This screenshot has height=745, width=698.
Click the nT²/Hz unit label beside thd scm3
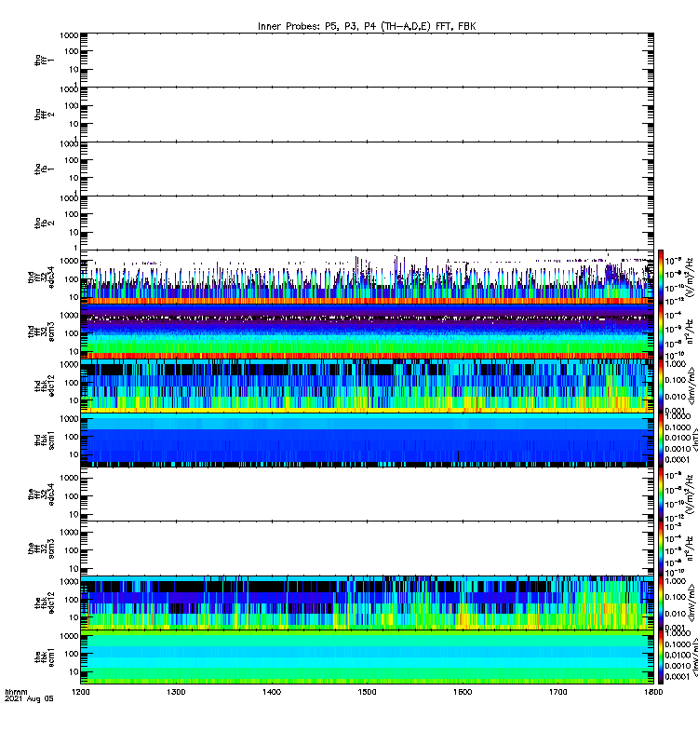[690, 332]
